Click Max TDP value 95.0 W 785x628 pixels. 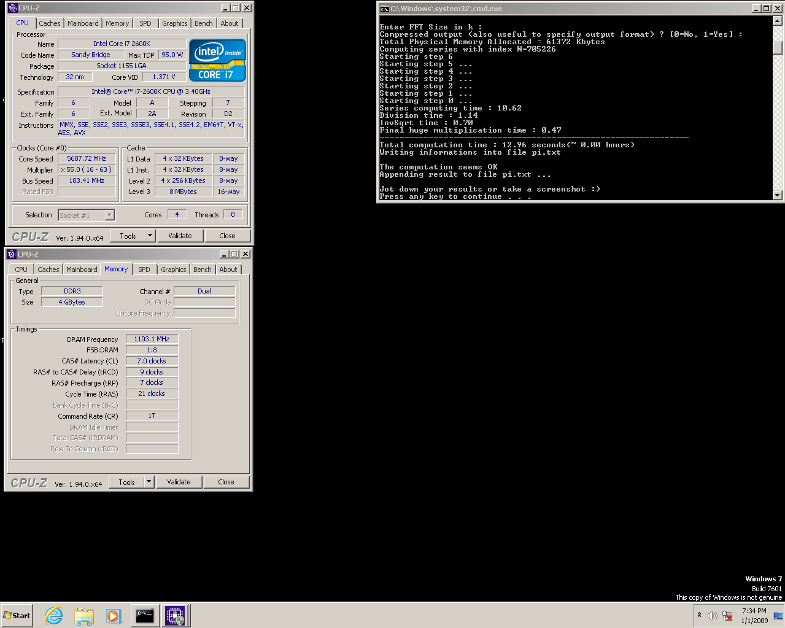coord(172,55)
